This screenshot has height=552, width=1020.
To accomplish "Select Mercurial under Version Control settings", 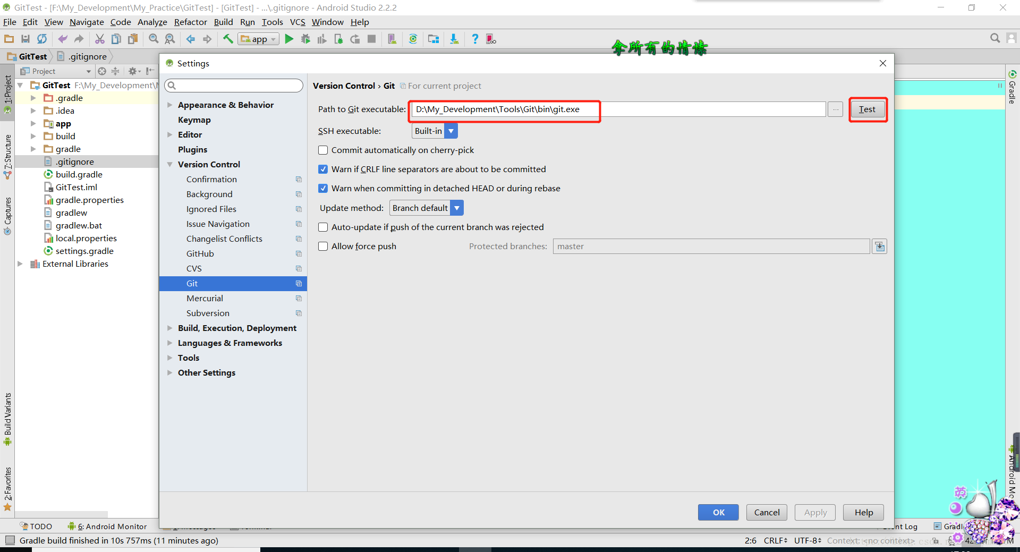I will 205,299.
